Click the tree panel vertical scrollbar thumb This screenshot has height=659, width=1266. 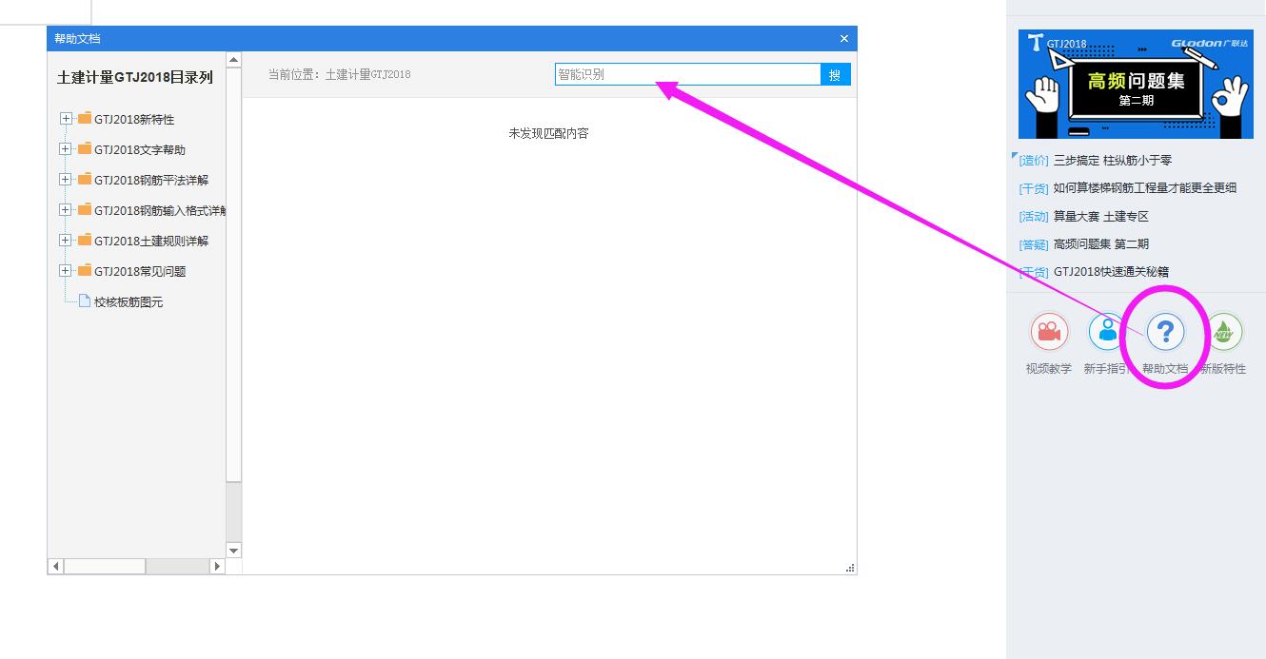(x=234, y=275)
